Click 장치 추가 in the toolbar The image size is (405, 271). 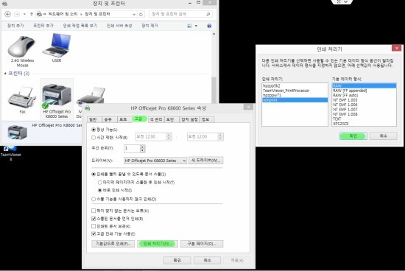tap(15, 26)
